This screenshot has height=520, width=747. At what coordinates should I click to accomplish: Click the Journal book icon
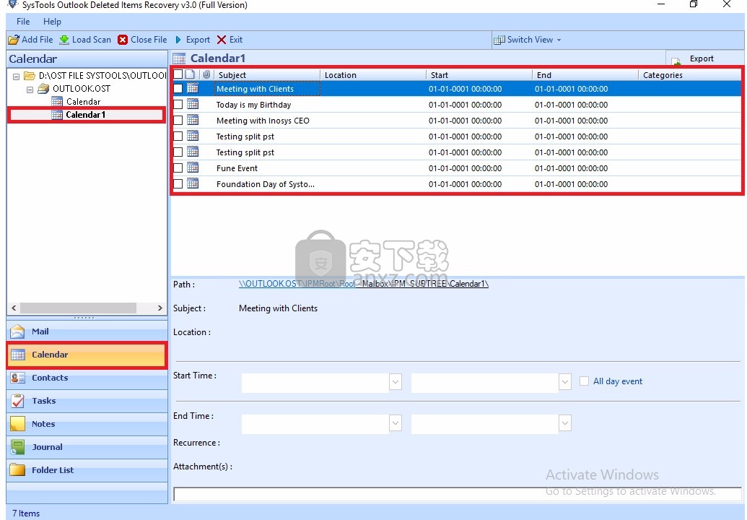coord(17,446)
